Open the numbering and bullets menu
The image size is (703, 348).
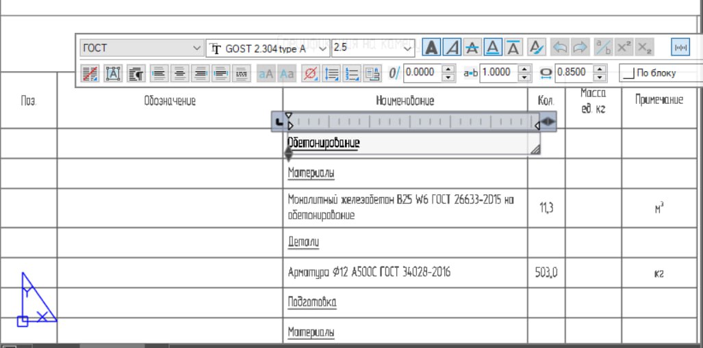point(352,73)
